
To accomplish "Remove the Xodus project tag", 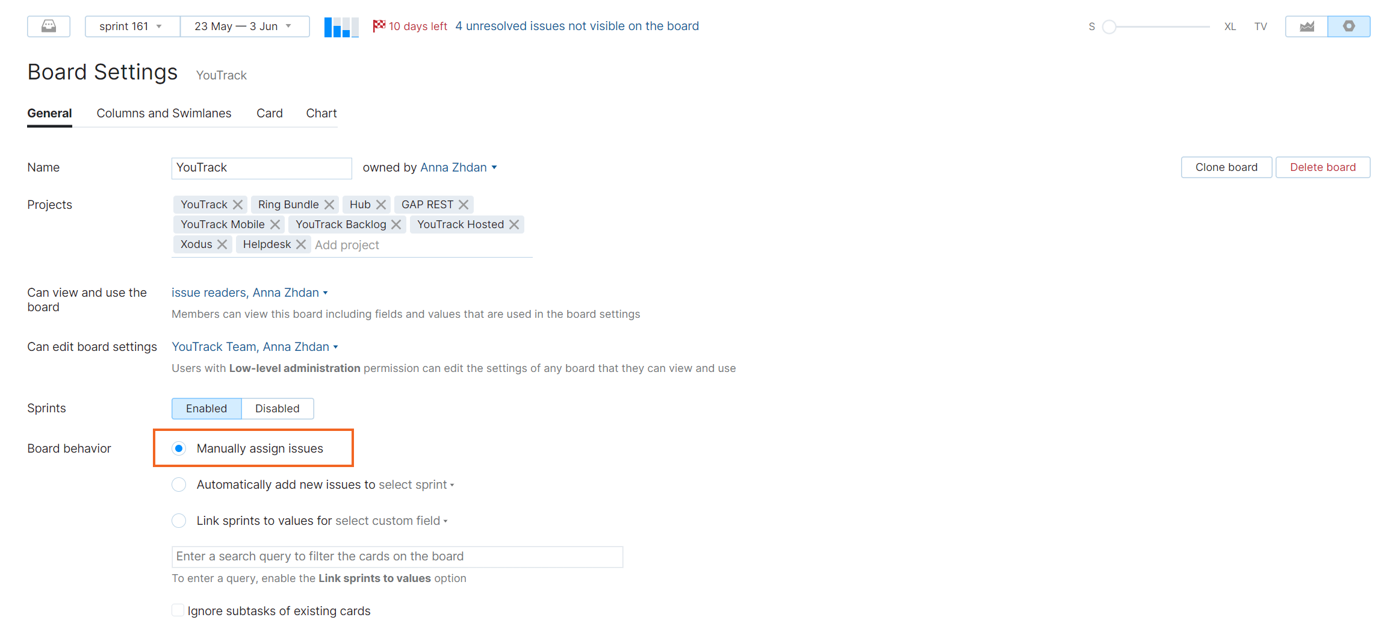I will tap(222, 244).
